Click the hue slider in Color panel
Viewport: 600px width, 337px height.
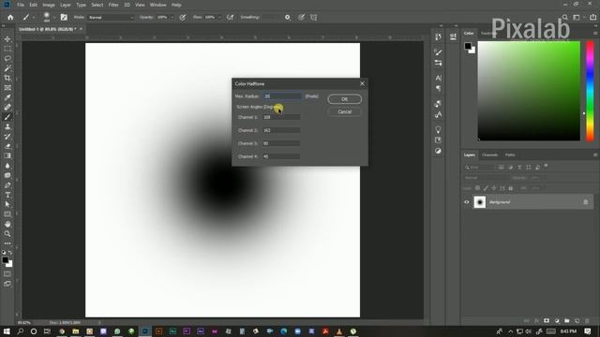(591, 91)
